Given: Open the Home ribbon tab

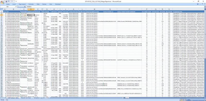Looking at the screenshot, I should 8,4.
